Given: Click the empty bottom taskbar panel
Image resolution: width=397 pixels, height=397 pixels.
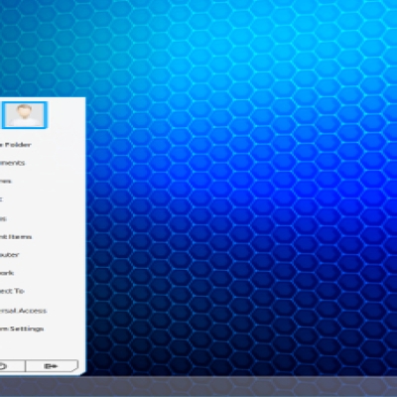Looking at the screenshot, I should (198, 386).
